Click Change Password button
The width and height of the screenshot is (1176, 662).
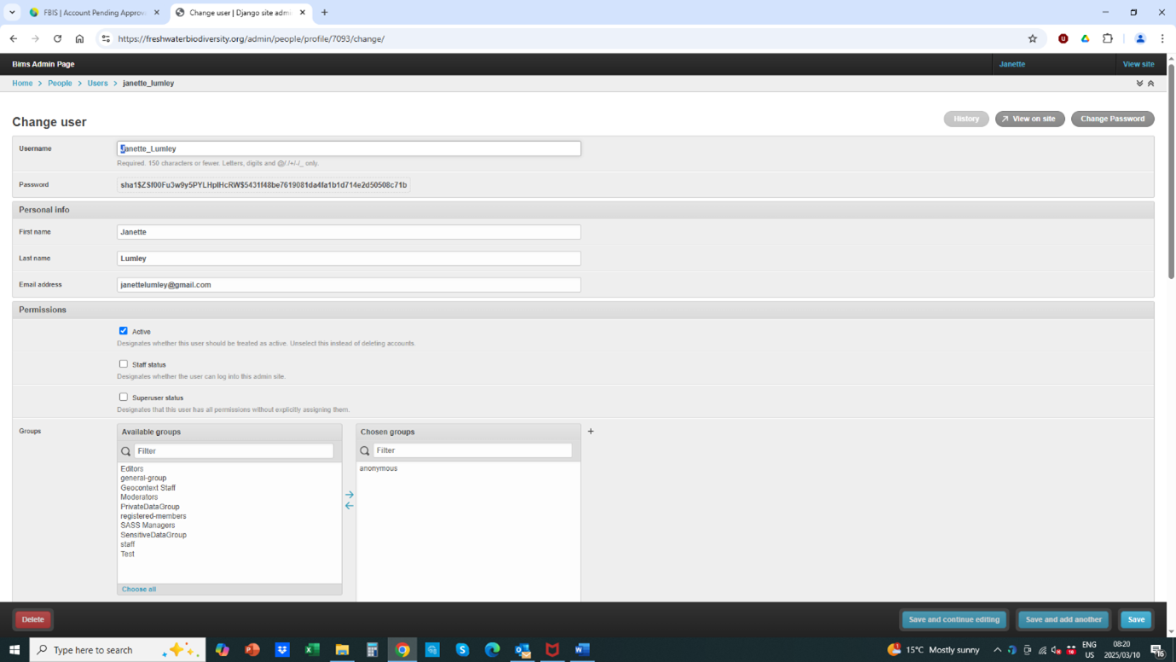pyautogui.click(x=1113, y=119)
